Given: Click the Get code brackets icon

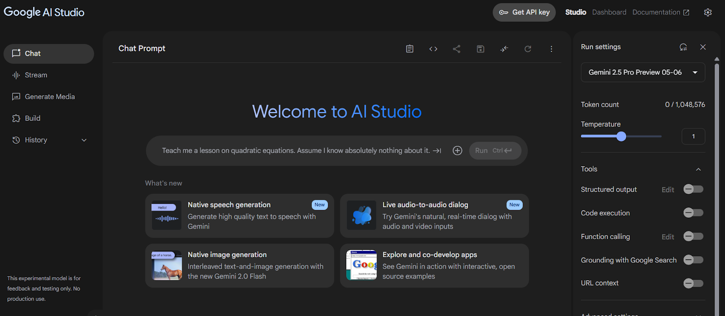Looking at the screenshot, I should [433, 49].
